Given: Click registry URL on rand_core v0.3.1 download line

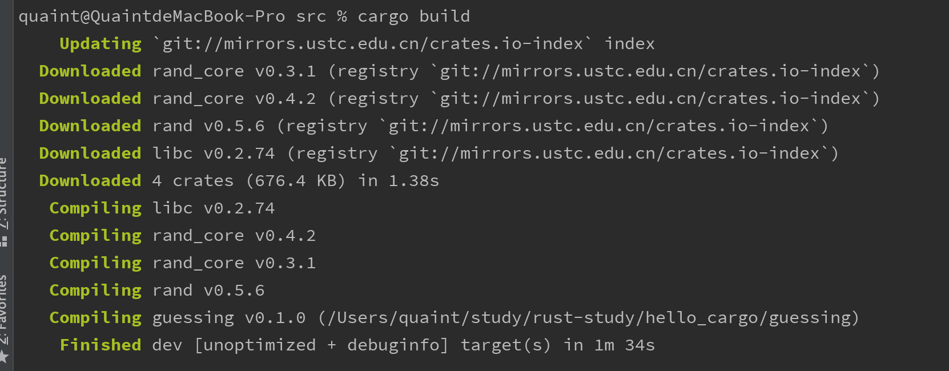Looking at the screenshot, I should [x=650, y=71].
